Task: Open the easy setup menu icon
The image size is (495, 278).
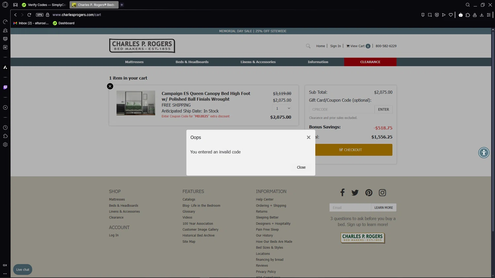Action: coord(489,15)
